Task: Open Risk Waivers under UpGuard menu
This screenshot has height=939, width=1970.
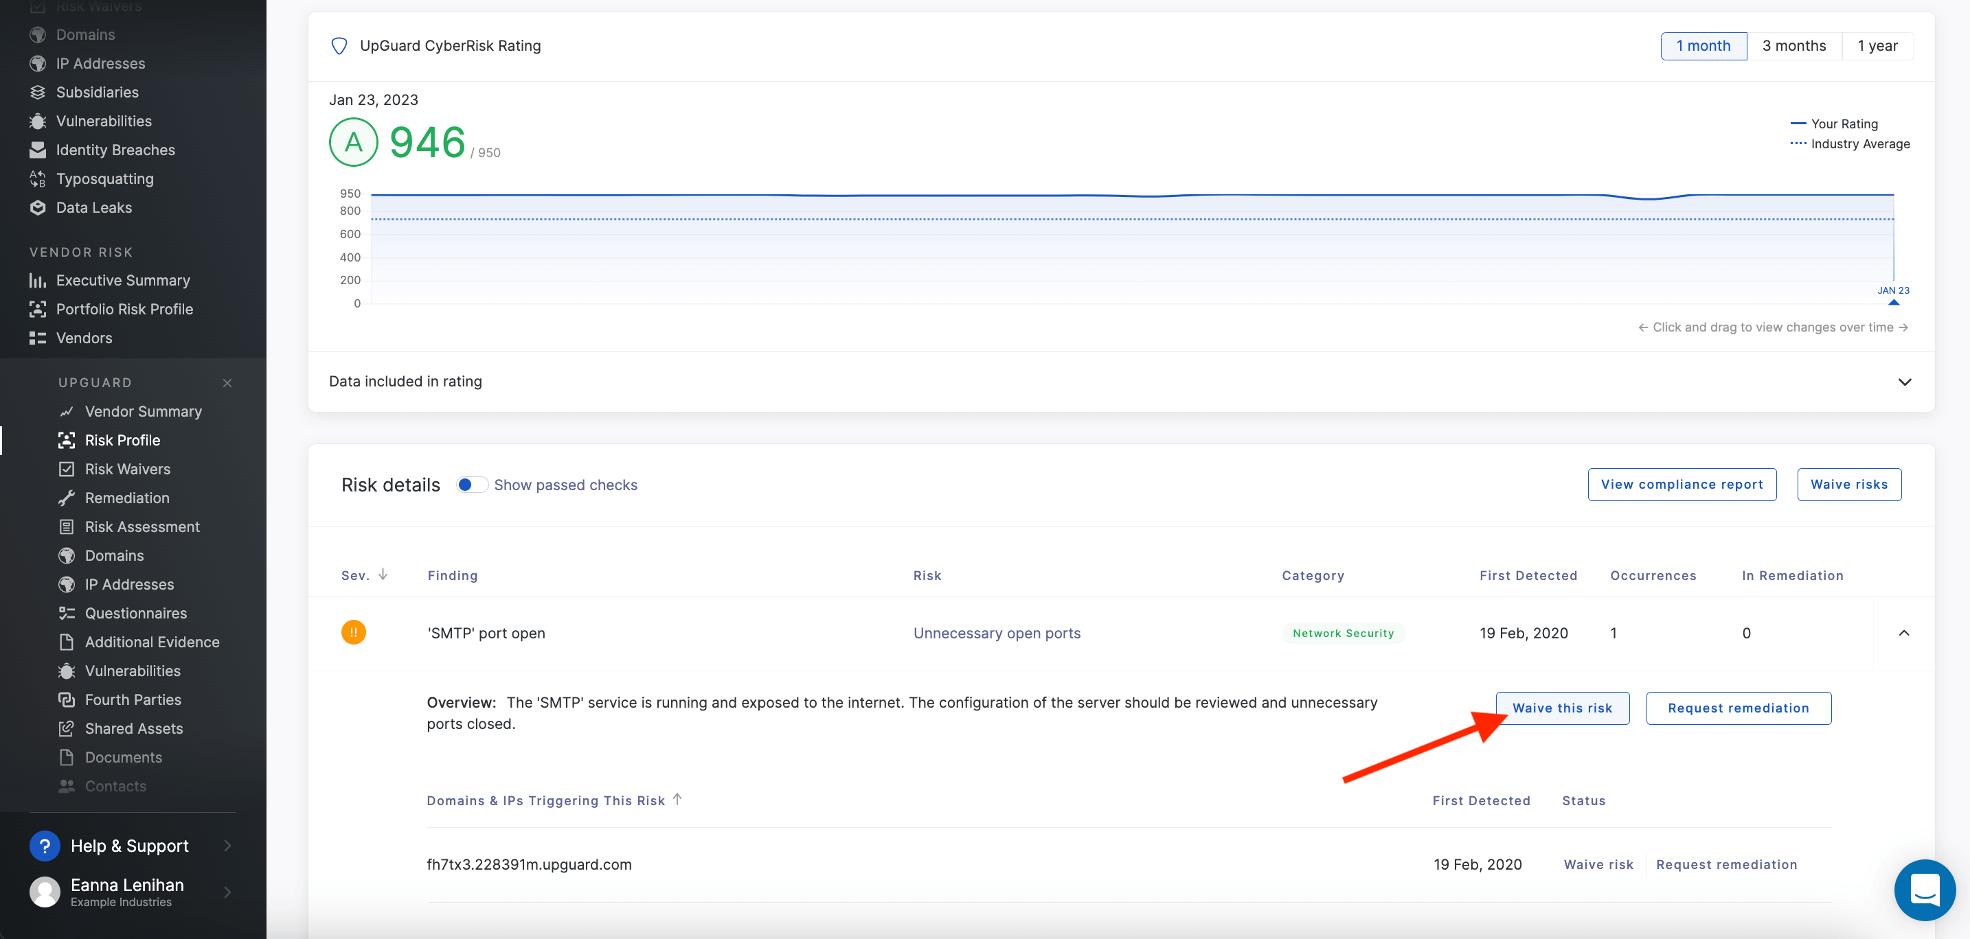Action: [127, 469]
